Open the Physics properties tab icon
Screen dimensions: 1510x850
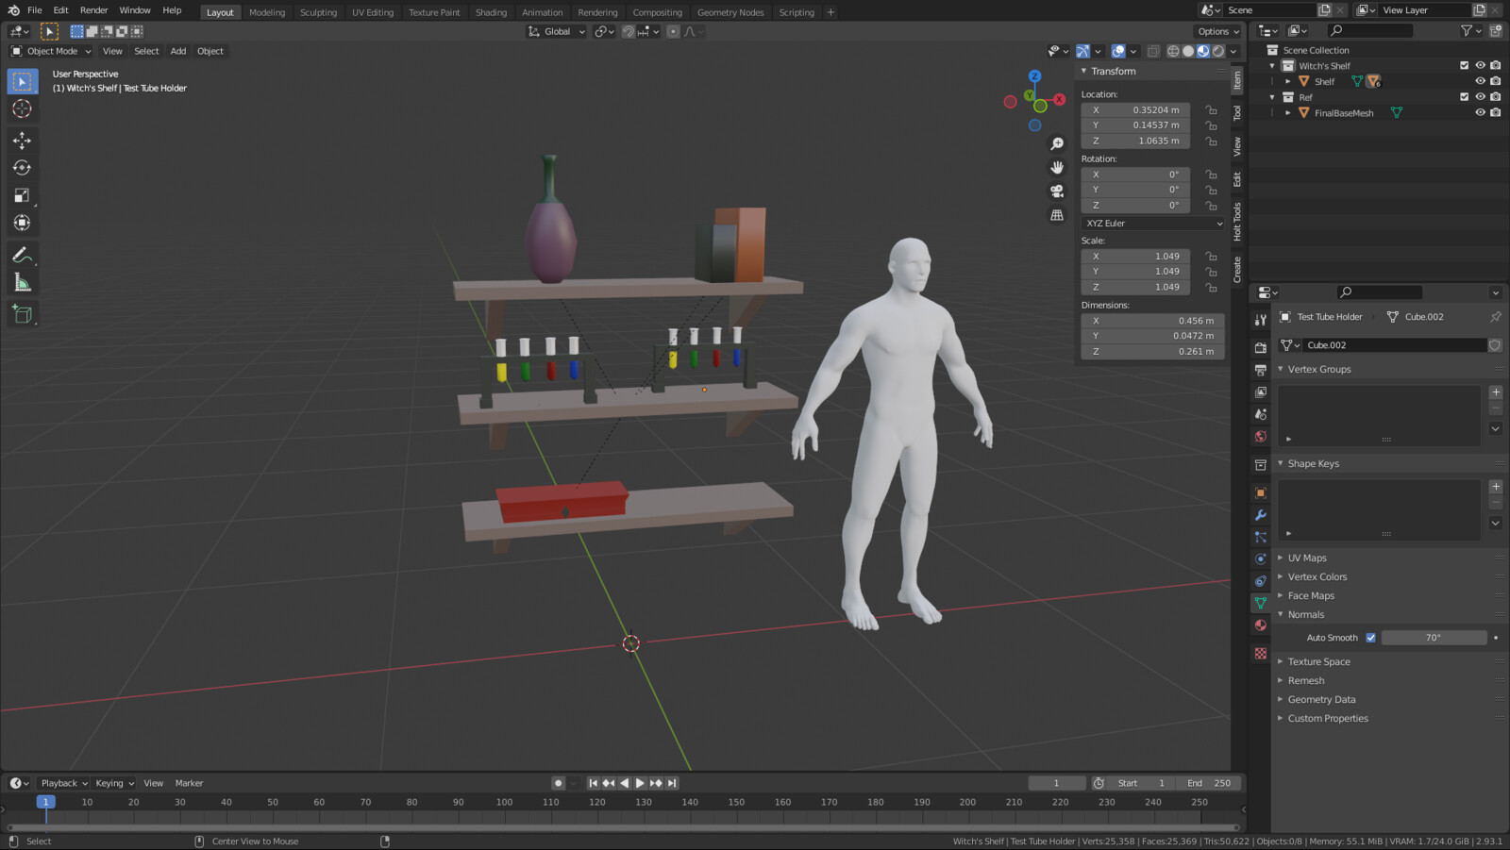coord(1261,558)
